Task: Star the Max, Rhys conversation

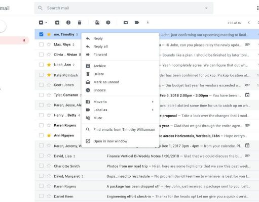Action: coord(49,44)
